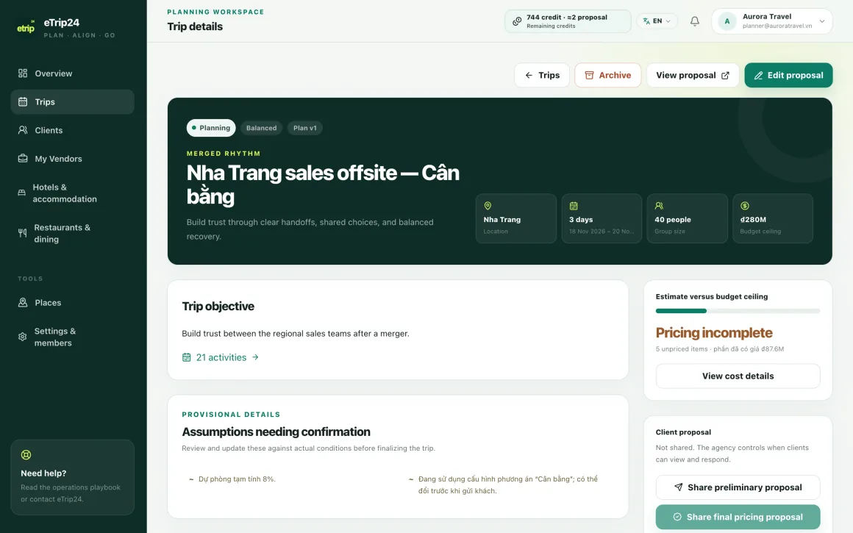853x533 pixels.
Task: Click the Dự phòng tạm tính 8% assumption
Action: click(x=237, y=479)
